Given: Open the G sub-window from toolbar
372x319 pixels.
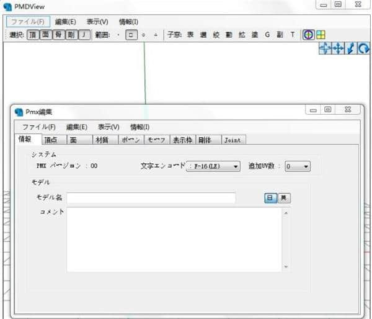Looking at the screenshot, I should pyautogui.click(x=267, y=35).
